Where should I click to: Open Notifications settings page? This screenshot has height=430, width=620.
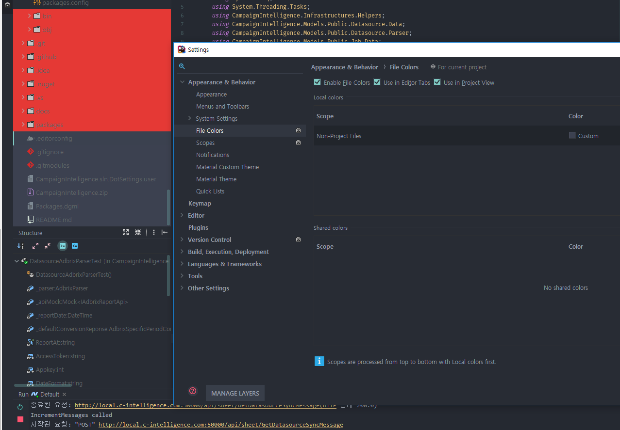tap(213, 155)
